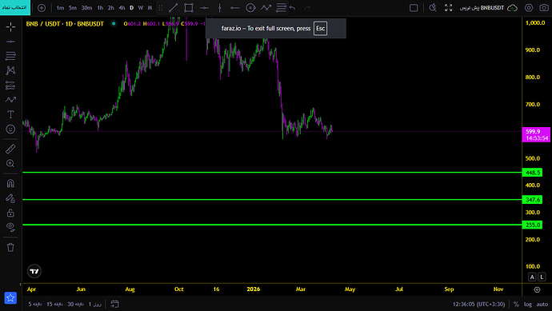Set range to 30 minutes at bottom
The height and width of the screenshot is (311, 552).
tap(75, 304)
